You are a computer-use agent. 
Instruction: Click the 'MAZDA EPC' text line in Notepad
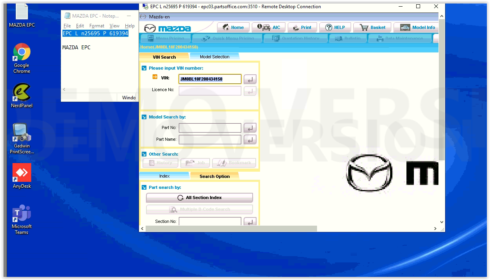pos(77,47)
